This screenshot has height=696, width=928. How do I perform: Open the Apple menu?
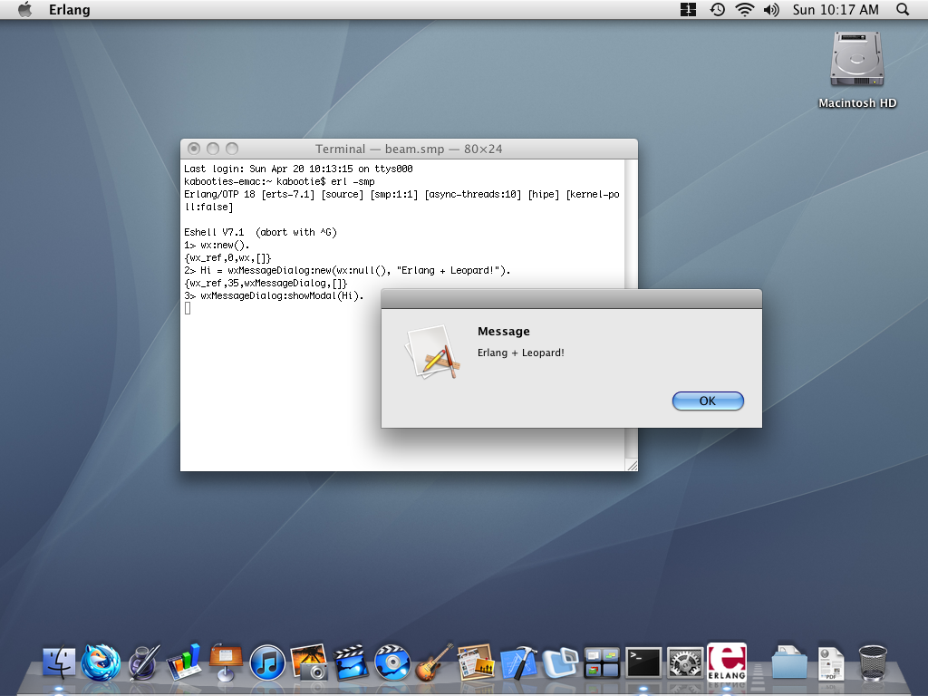click(x=24, y=9)
